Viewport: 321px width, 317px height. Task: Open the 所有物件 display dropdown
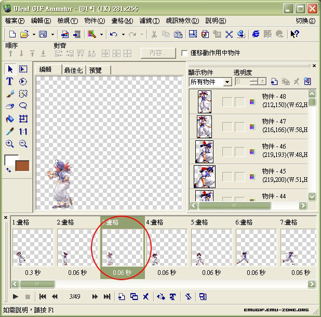click(227, 82)
